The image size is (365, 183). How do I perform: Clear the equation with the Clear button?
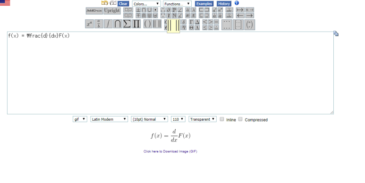coord(123,4)
